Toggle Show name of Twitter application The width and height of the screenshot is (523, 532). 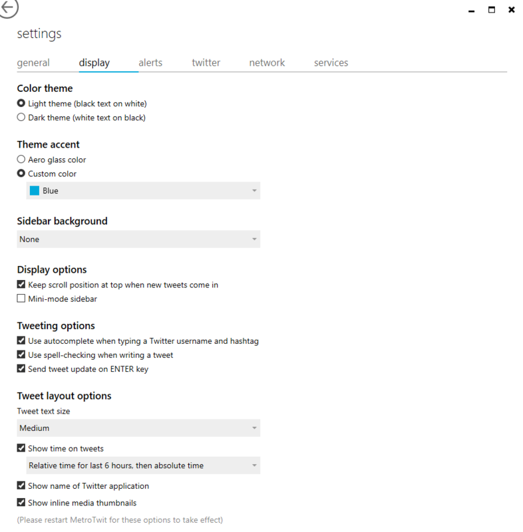[21, 485]
